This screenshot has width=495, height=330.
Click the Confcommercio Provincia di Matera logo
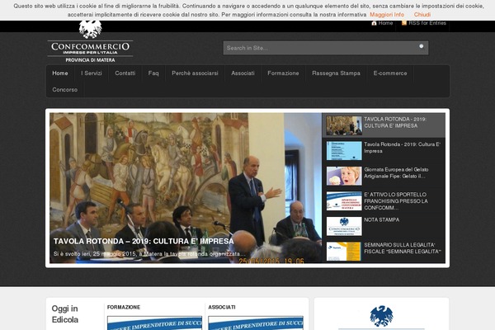coord(90,42)
